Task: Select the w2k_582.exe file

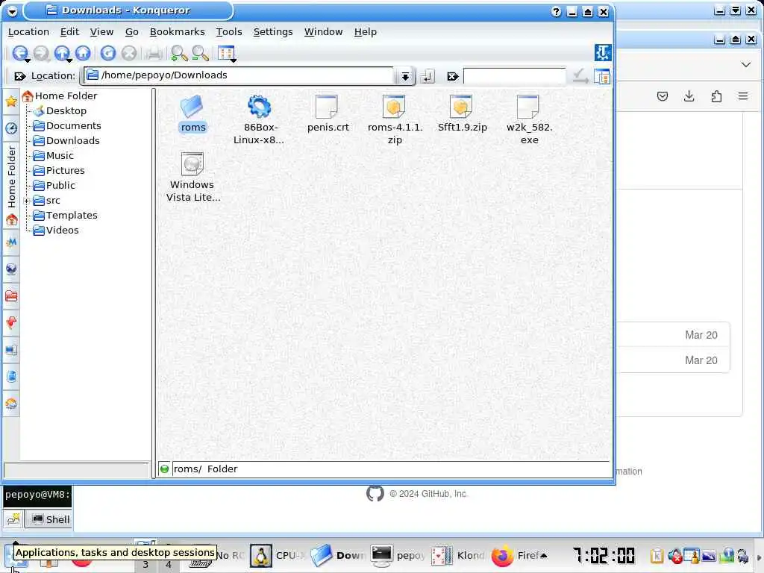Action: 529,119
